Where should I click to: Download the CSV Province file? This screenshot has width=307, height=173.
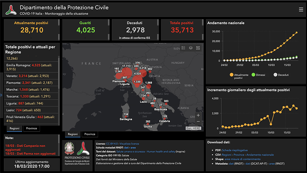click(x=239, y=155)
